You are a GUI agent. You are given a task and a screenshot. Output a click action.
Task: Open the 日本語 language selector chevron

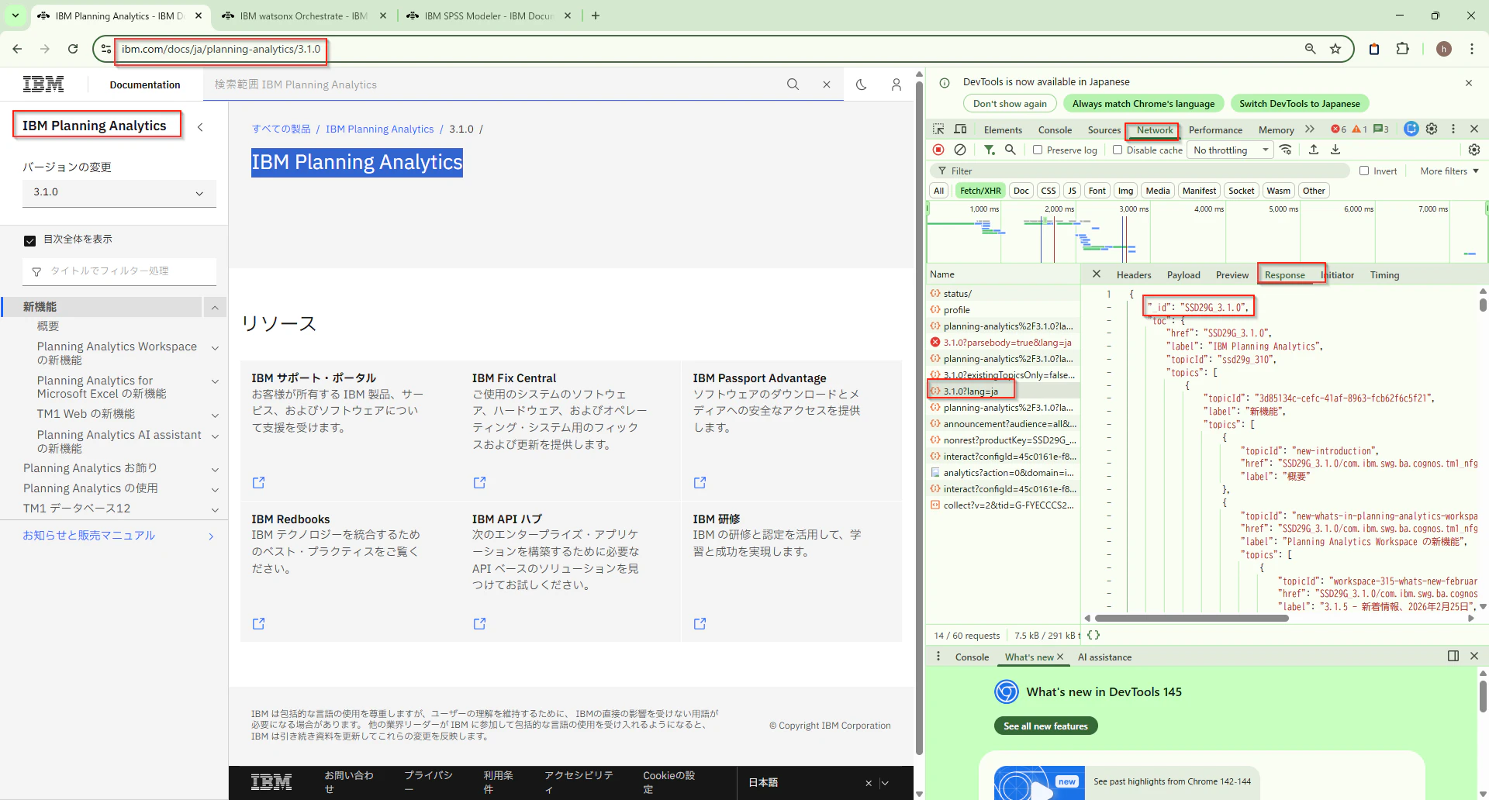pos(885,783)
